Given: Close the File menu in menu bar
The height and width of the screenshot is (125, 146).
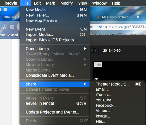Looking at the screenshot, I should 25,3.
